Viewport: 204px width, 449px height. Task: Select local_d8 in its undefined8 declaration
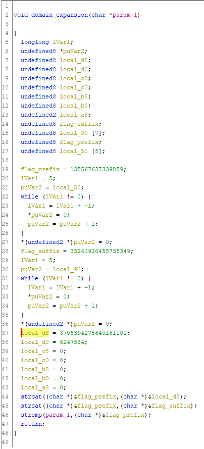coord(74,61)
